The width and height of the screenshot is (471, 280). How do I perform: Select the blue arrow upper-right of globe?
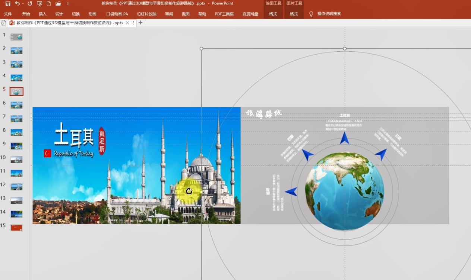point(381,154)
